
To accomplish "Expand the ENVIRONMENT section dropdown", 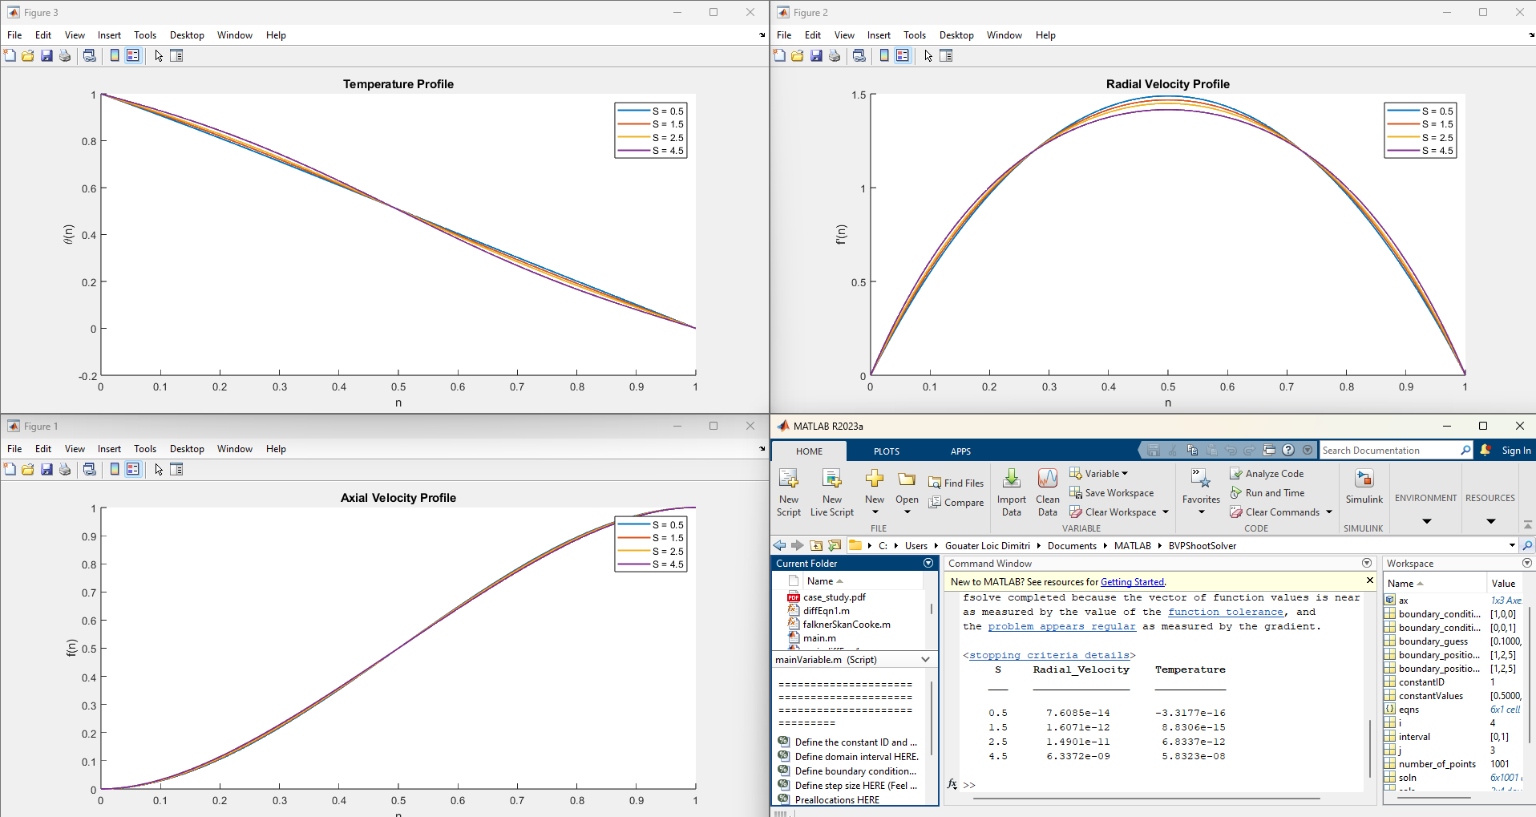I will coord(1426,521).
